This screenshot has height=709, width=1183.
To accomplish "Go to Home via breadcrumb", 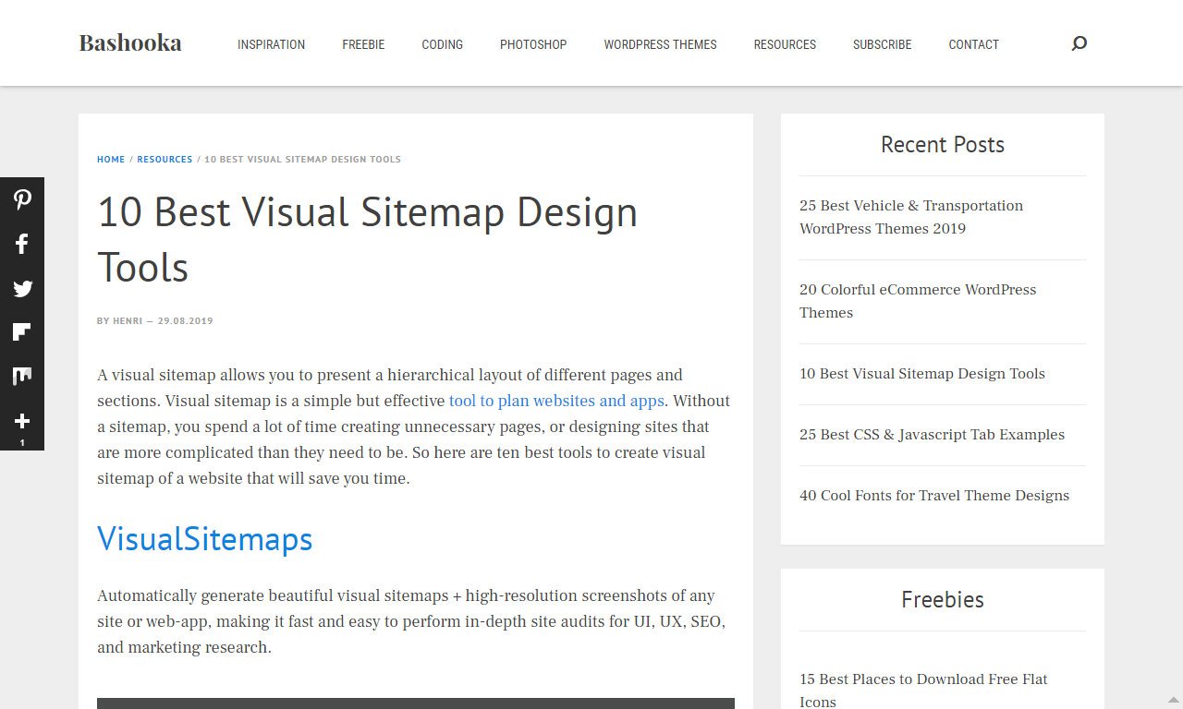I will [x=111, y=160].
